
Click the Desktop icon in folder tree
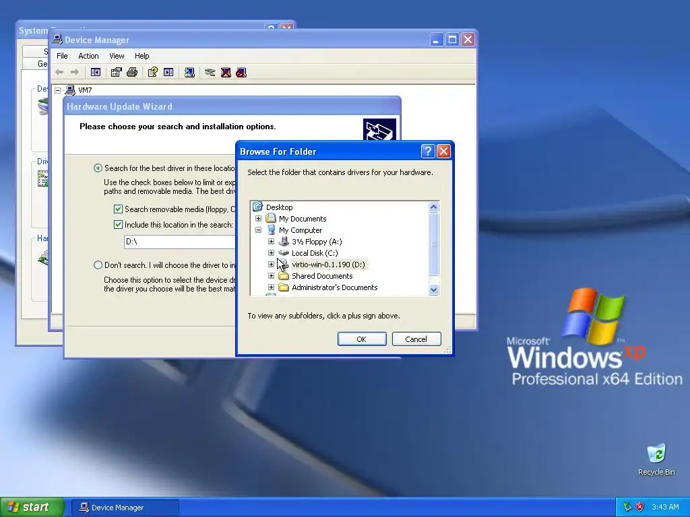(x=257, y=207)
